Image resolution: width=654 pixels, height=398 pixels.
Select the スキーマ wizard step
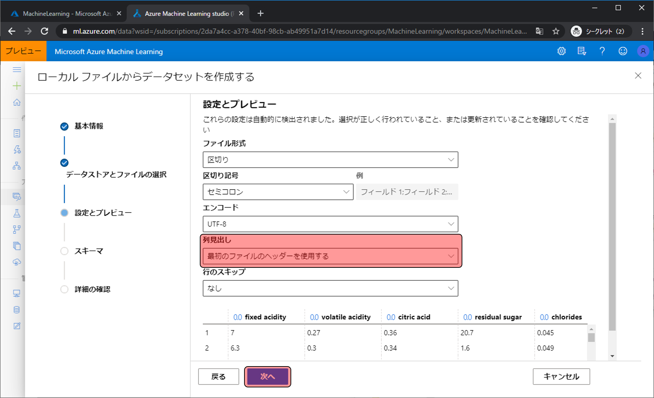[x=89, y=251]
